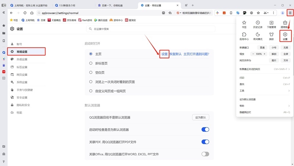The image size is (294, 166).
Task: Click the home button in toolbar
Action: (32, 13)
